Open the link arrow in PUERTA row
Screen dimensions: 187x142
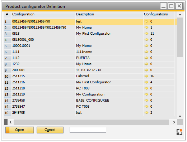coord(146,58)
